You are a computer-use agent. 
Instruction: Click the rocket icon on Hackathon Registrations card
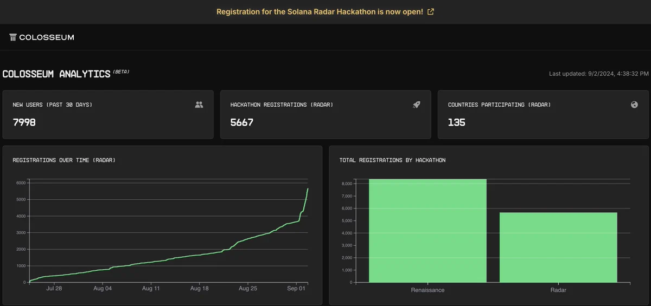[x=417, y=105]
